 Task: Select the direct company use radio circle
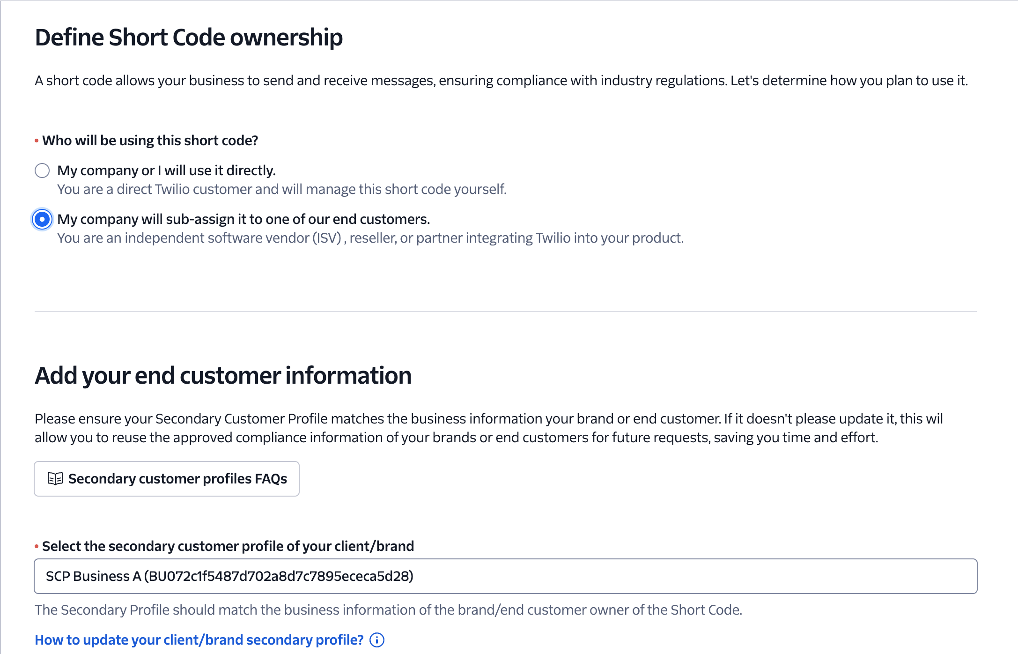point(42,171)
